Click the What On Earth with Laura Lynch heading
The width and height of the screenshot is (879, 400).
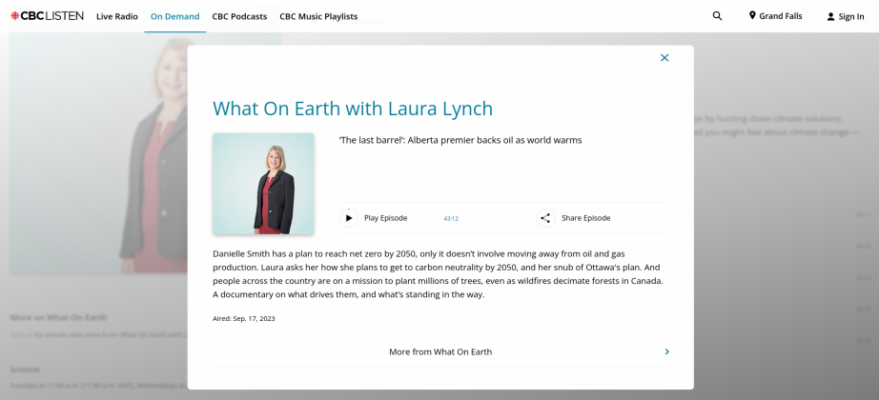353,109
